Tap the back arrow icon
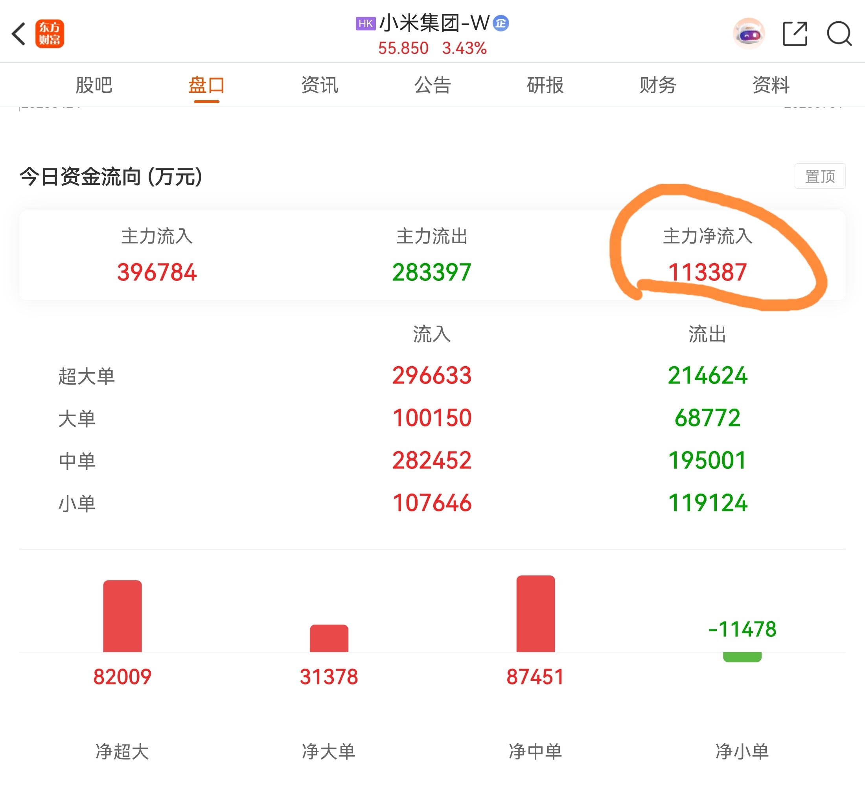Image resolution: width=865 pixels, height=793 pixels. tap(18, 33)
